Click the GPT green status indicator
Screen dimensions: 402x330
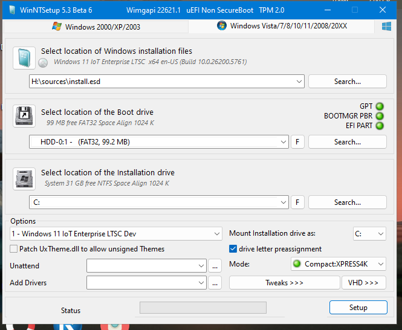coord(380,106)
